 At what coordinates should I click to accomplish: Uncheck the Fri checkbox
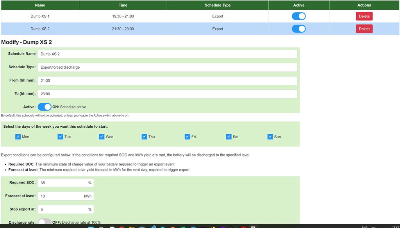coord(187,137)
